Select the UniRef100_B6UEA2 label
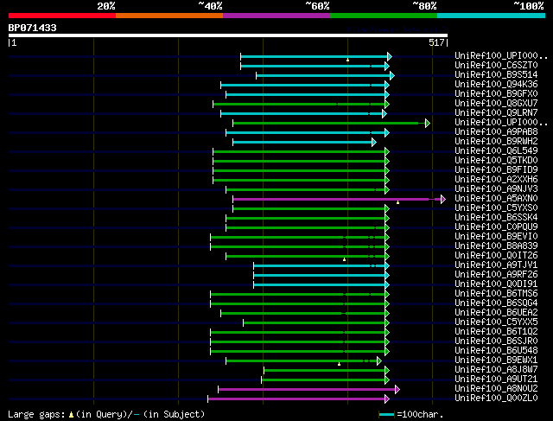 (496, 313)
